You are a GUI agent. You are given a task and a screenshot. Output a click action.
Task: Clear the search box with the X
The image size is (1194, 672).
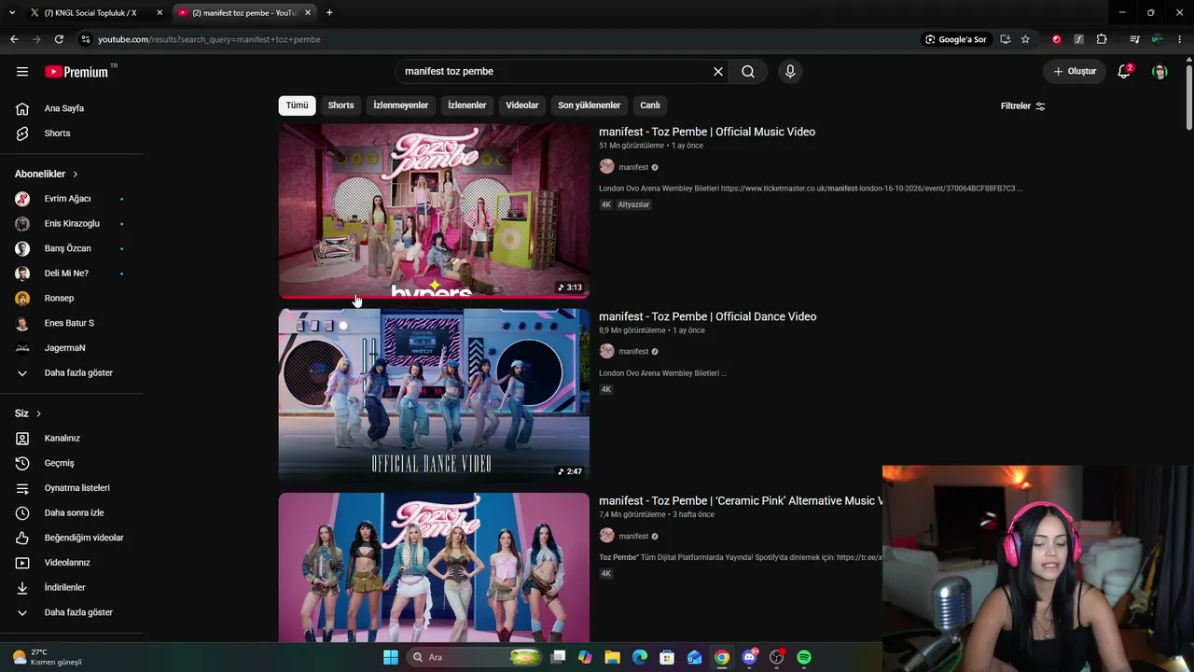[x=718, y=72]
